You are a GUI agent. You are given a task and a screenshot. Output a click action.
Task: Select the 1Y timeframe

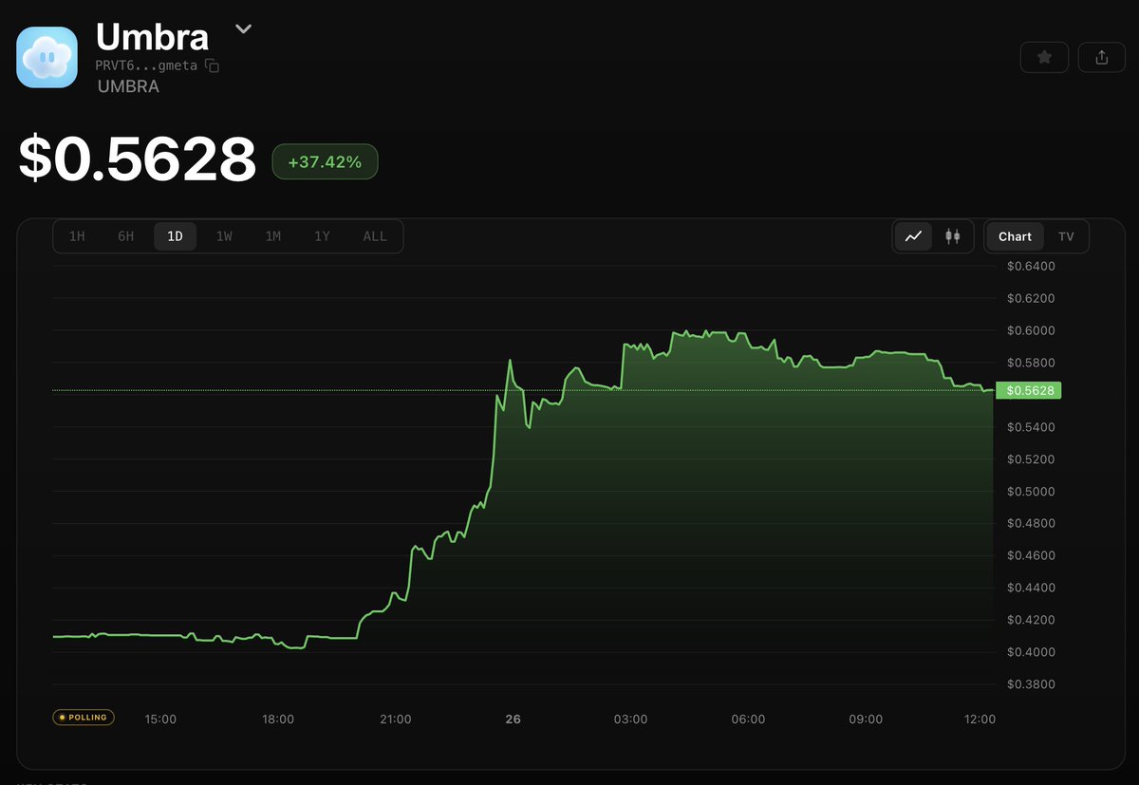pyautogui.click(x=323, y=236)
